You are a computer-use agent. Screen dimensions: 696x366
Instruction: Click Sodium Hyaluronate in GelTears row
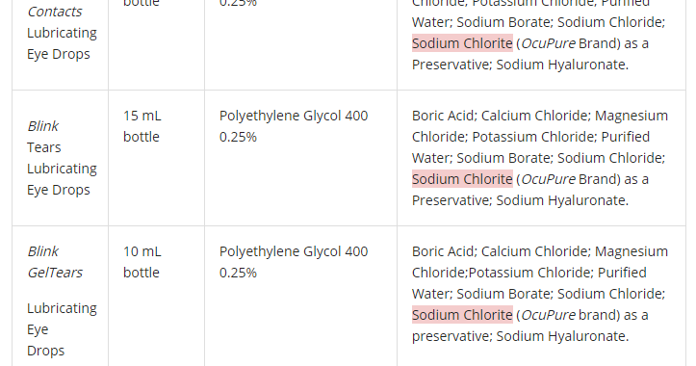click(x=562, y=336)
